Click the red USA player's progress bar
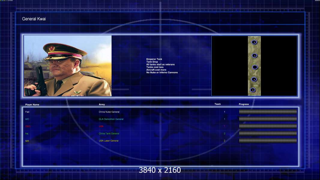Viewport: 320px width, 180px height. pos(268,126)
